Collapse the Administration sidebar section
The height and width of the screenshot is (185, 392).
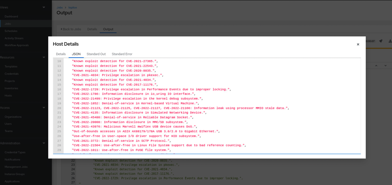pyautogui.click(x=44, y=143)
